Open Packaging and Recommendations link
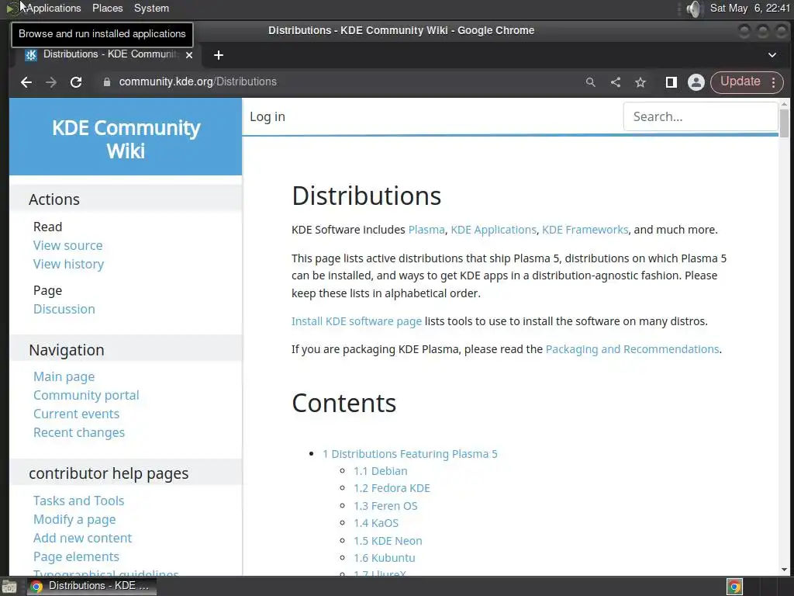 pyautogui.click(x=632, y=349)
